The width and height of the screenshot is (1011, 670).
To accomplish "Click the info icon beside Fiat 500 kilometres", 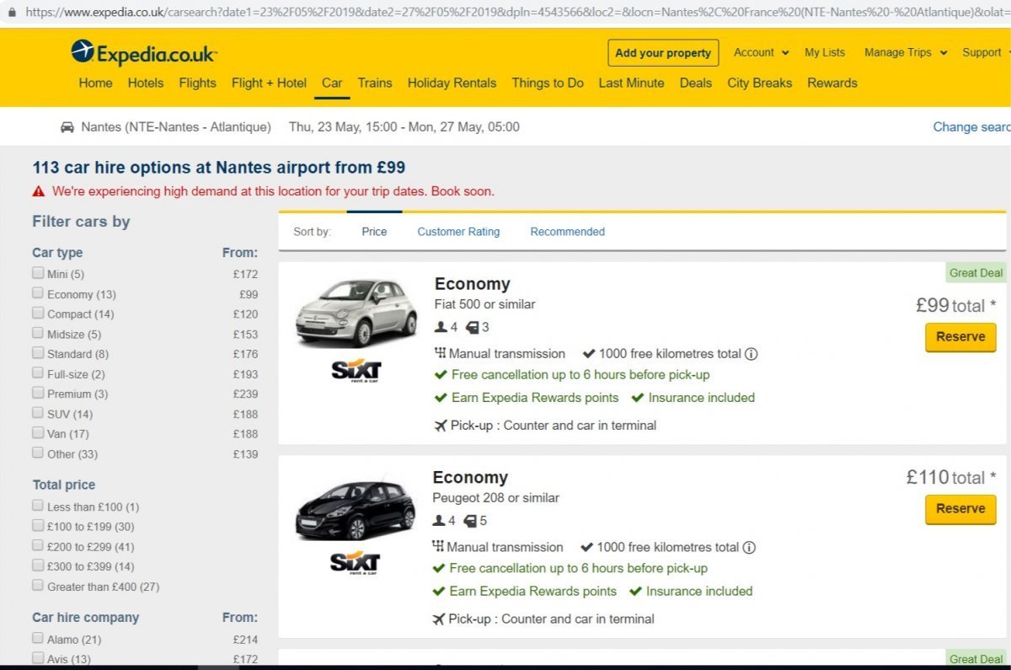I will pos(751,354).
